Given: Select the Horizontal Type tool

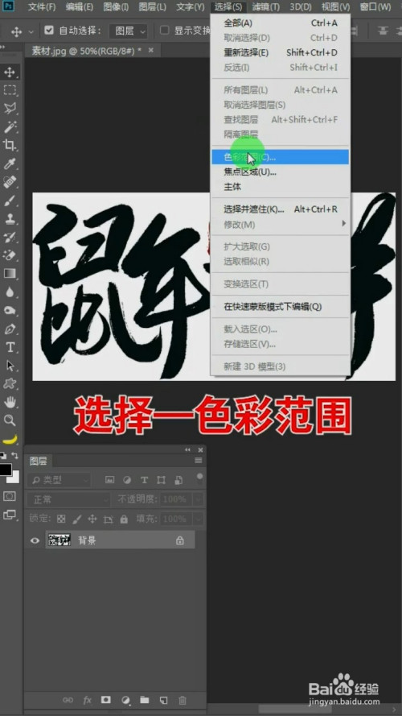Looking at the screenshot, I should point(10,347).
